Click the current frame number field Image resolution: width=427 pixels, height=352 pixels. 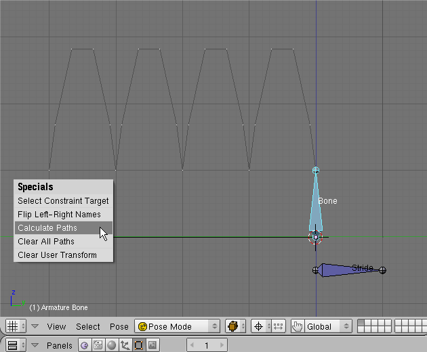[207, 345]
